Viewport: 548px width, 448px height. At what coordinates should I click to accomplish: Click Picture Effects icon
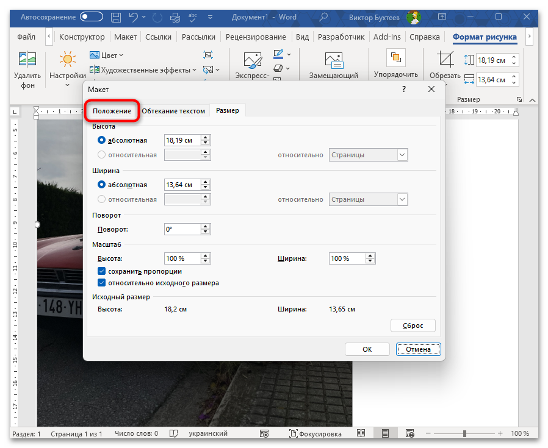coord(278,68)
